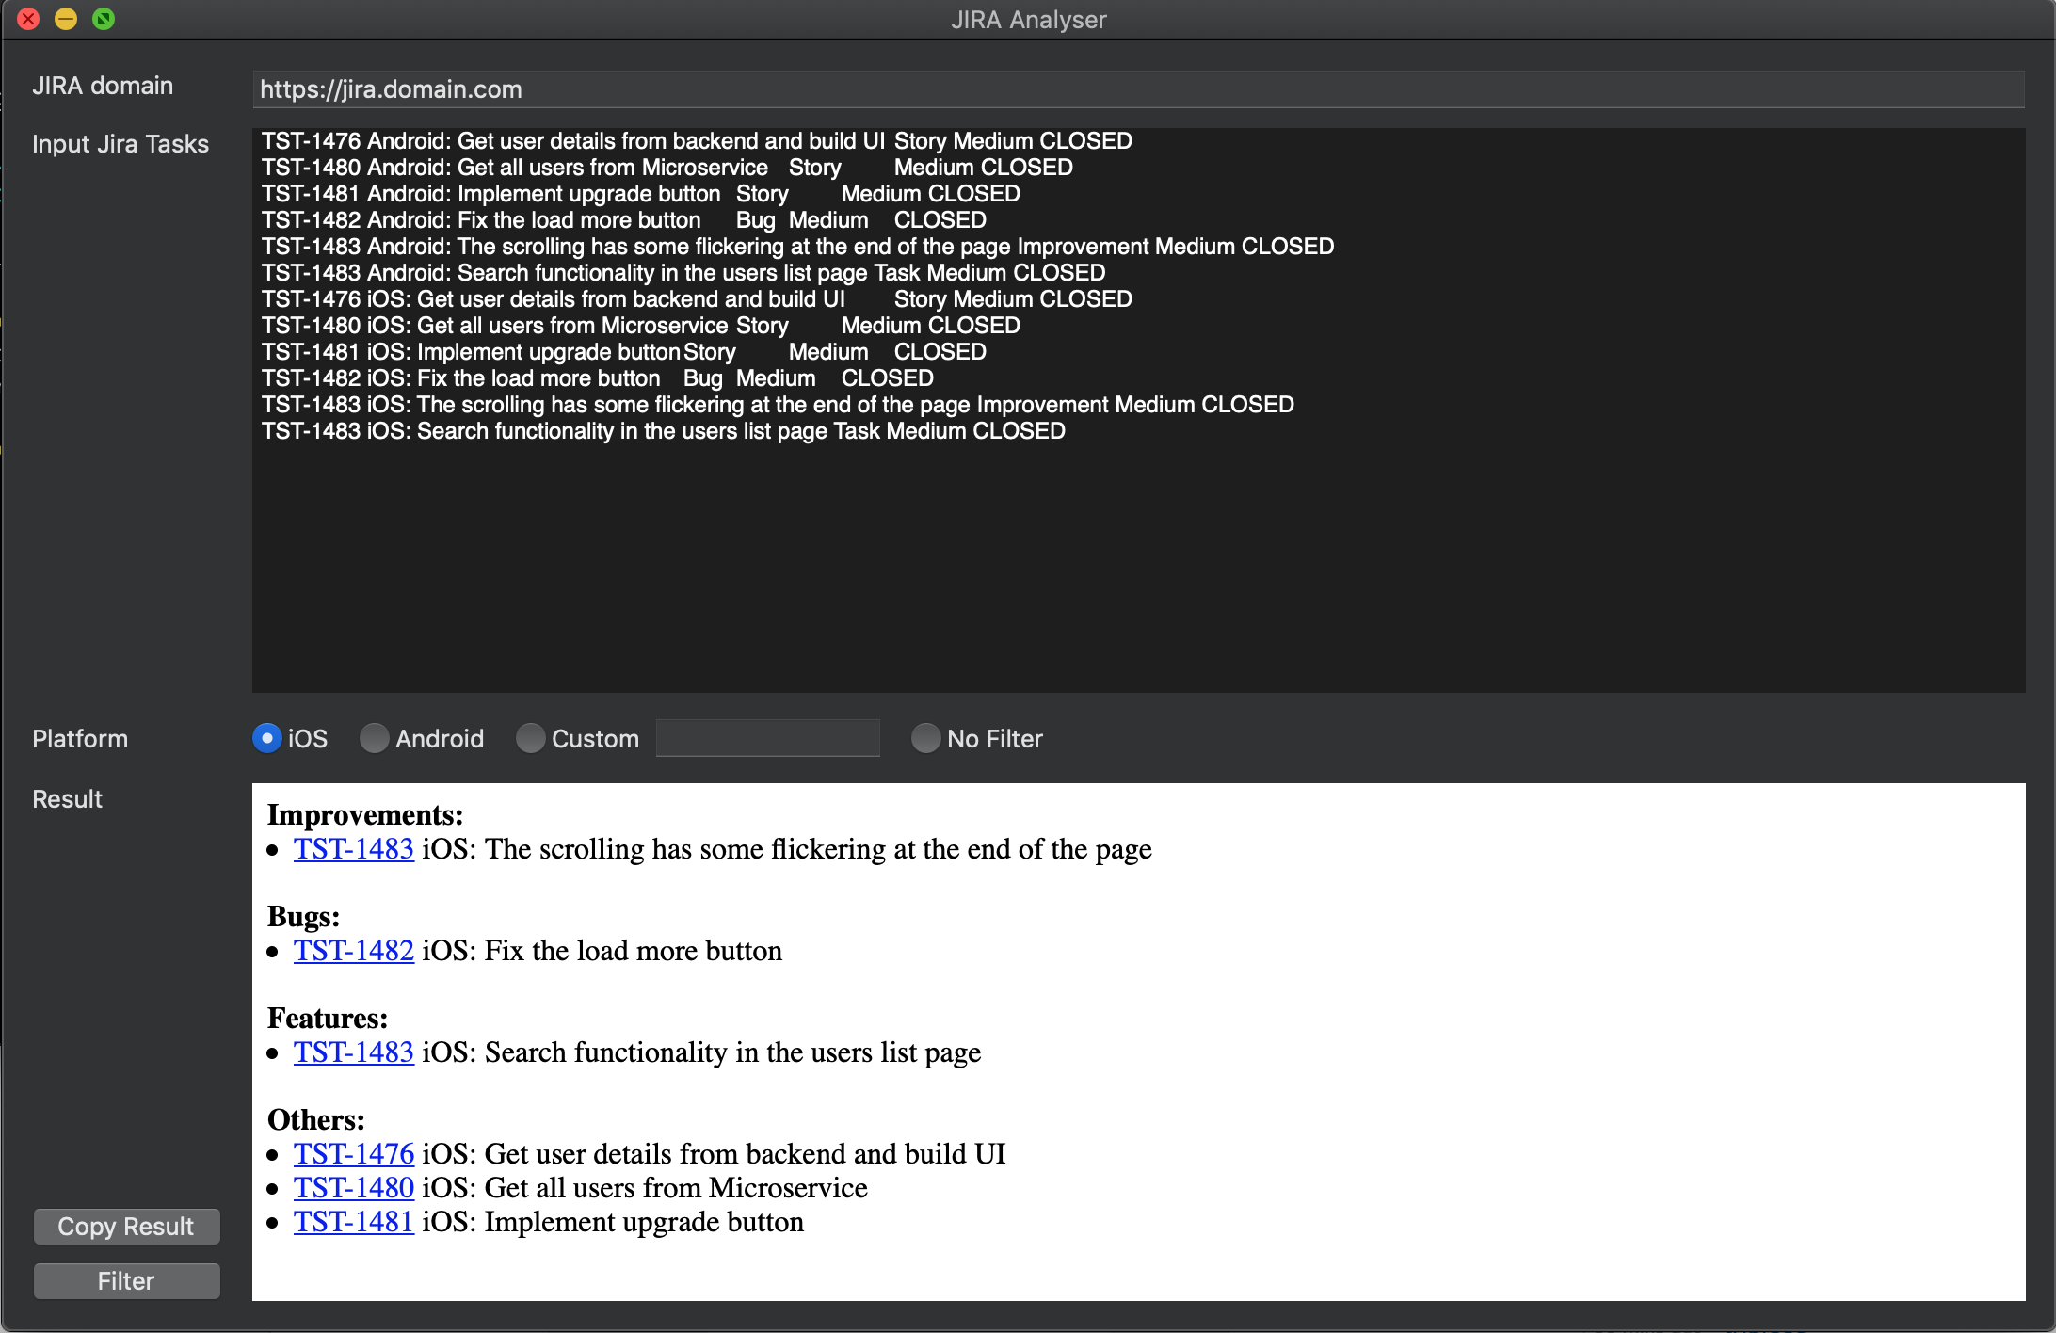
Task: Click the Features: heading in results
Action: tap(328, 1019)
